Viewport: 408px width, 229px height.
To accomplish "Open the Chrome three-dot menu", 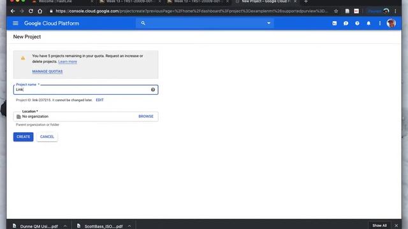I will pos(395,11).
